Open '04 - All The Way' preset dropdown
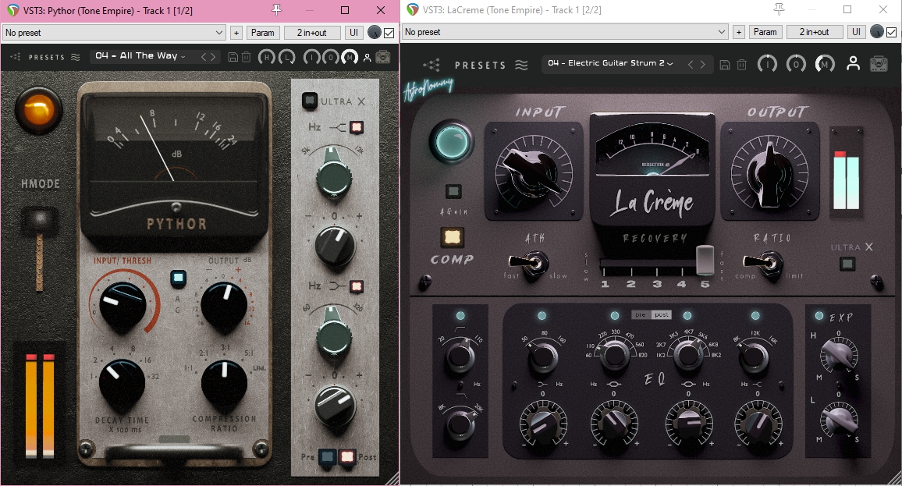The height and width of the screenshot is (486, 902). click(x=140, y=56)
